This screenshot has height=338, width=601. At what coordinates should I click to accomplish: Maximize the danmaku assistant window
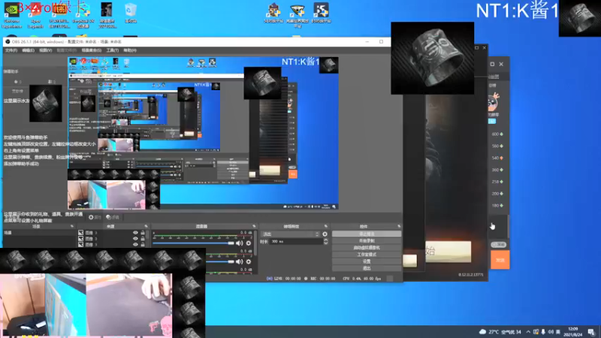[x=492, y=64]
